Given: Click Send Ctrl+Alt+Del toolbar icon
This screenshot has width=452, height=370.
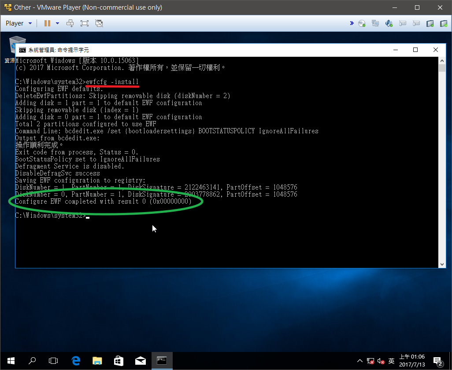Looking at the screenshot, I should click(x=70, y=23).
